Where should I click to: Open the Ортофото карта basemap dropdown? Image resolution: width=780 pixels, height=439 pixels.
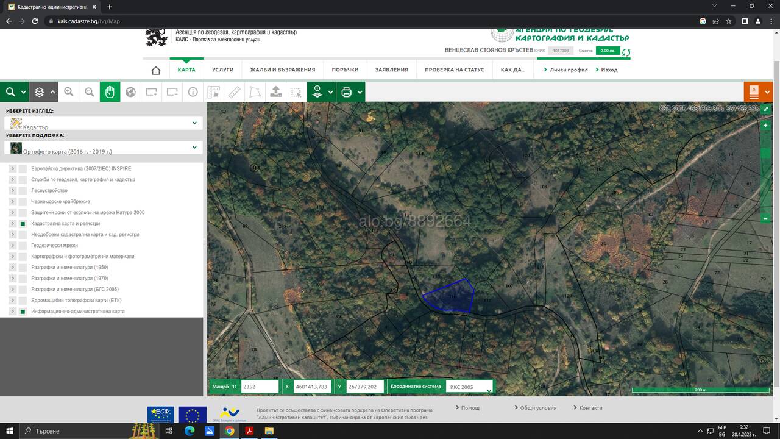(104, 148)
